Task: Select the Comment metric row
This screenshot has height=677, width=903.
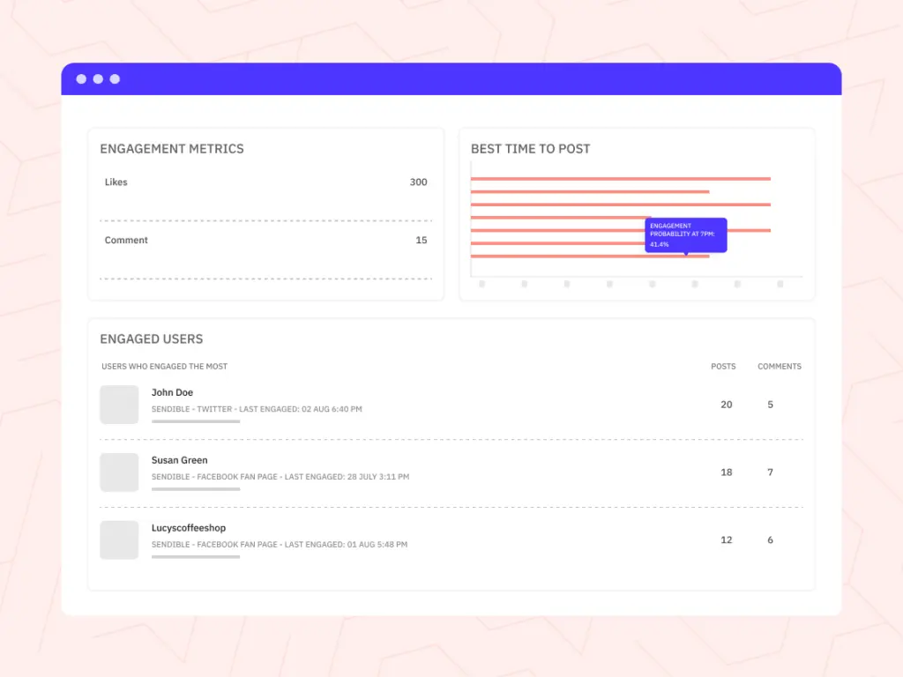Action: point(265,241)
